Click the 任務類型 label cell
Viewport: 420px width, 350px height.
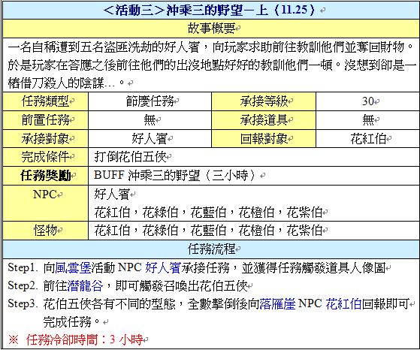pyautogui.click(x=46, y=101)
